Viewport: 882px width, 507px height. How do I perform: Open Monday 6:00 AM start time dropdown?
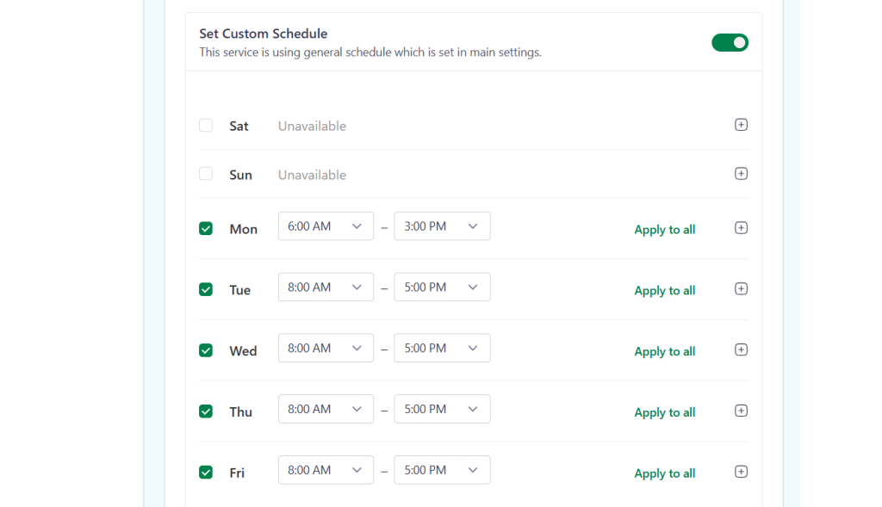point(326,226)
